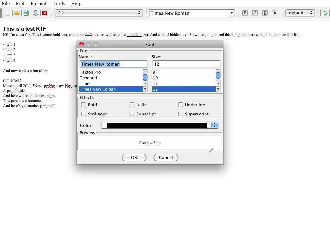The height and width of the screenshot is (229, 330).
Task: Click the line And here's yet another paragraph.
Action: point(30,106)
